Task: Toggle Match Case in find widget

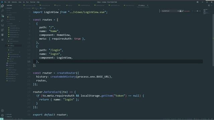Action: point(178,11)
